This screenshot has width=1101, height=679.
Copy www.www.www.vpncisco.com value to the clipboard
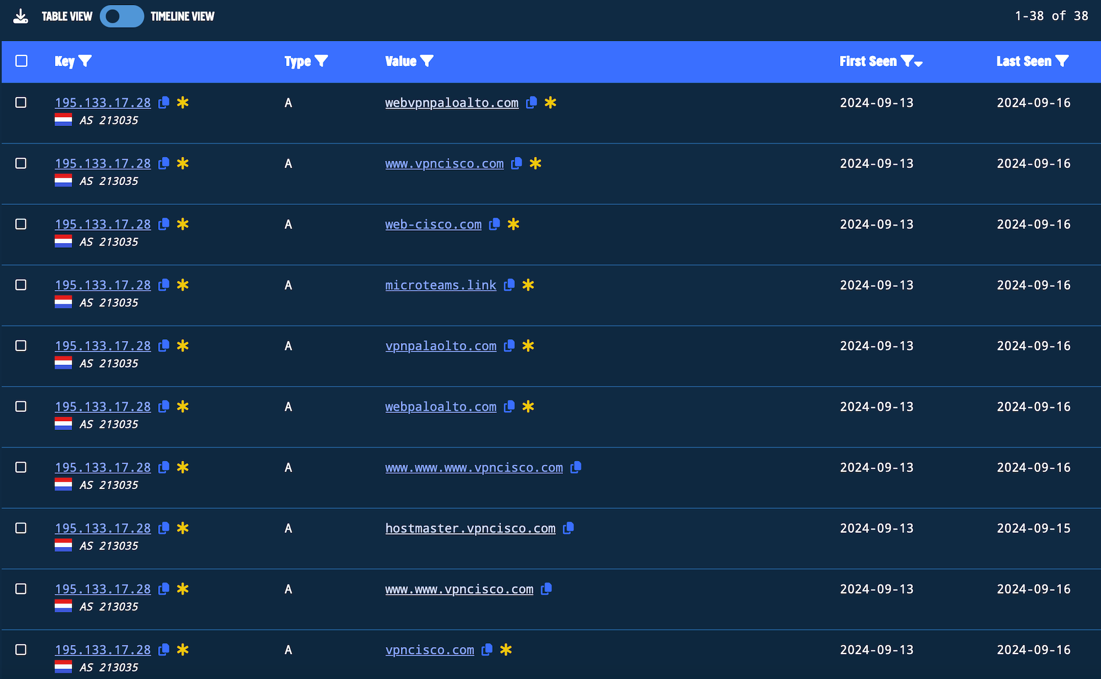coord(576,467)
